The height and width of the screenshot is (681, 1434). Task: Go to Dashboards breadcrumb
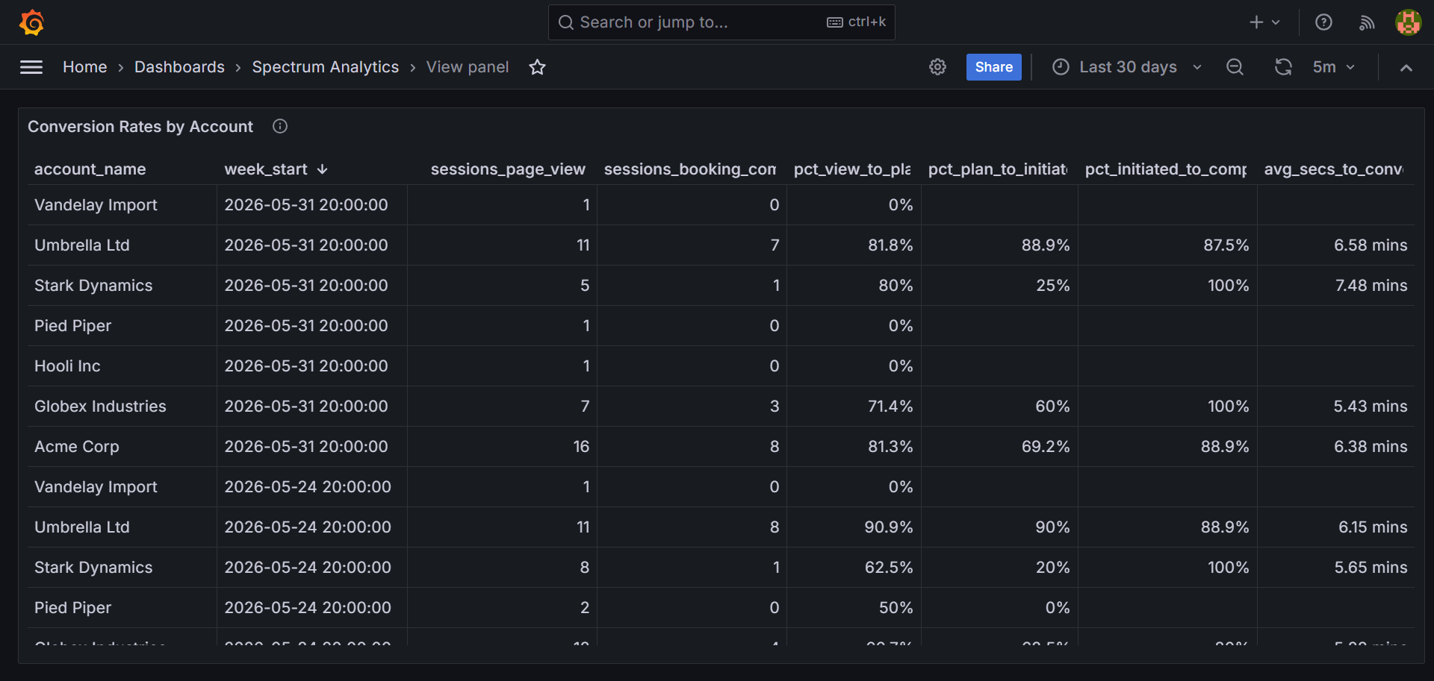click(179, 67)
